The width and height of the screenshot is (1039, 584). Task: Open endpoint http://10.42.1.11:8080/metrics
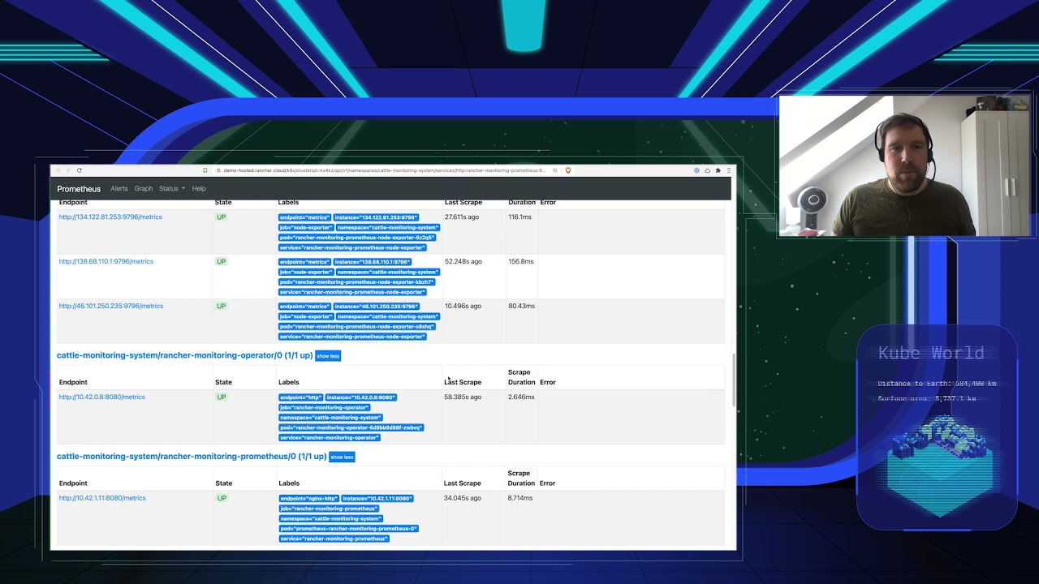102,498
